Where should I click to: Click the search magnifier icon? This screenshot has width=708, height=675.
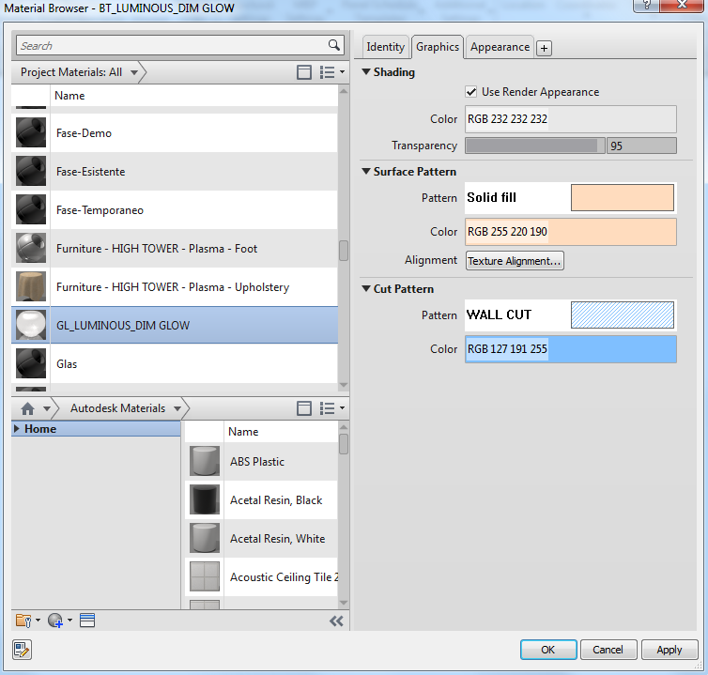coord(334,45)
